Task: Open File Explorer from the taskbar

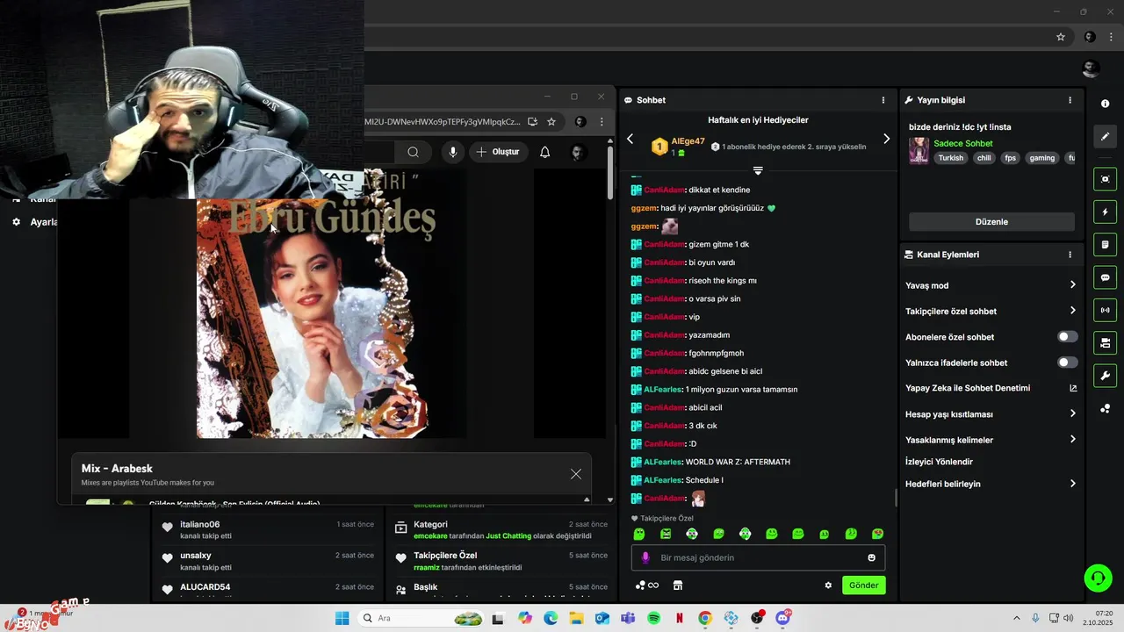Action: pos(576,618)
